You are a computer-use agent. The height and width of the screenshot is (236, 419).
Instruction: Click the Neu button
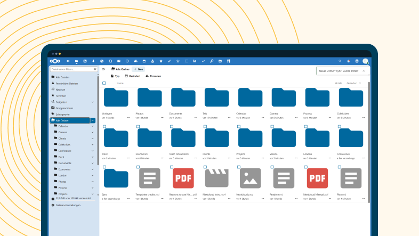pyautogui.click(x=138, y=69)
